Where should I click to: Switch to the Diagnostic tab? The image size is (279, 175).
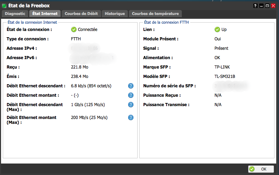click(x=15, y=14)
